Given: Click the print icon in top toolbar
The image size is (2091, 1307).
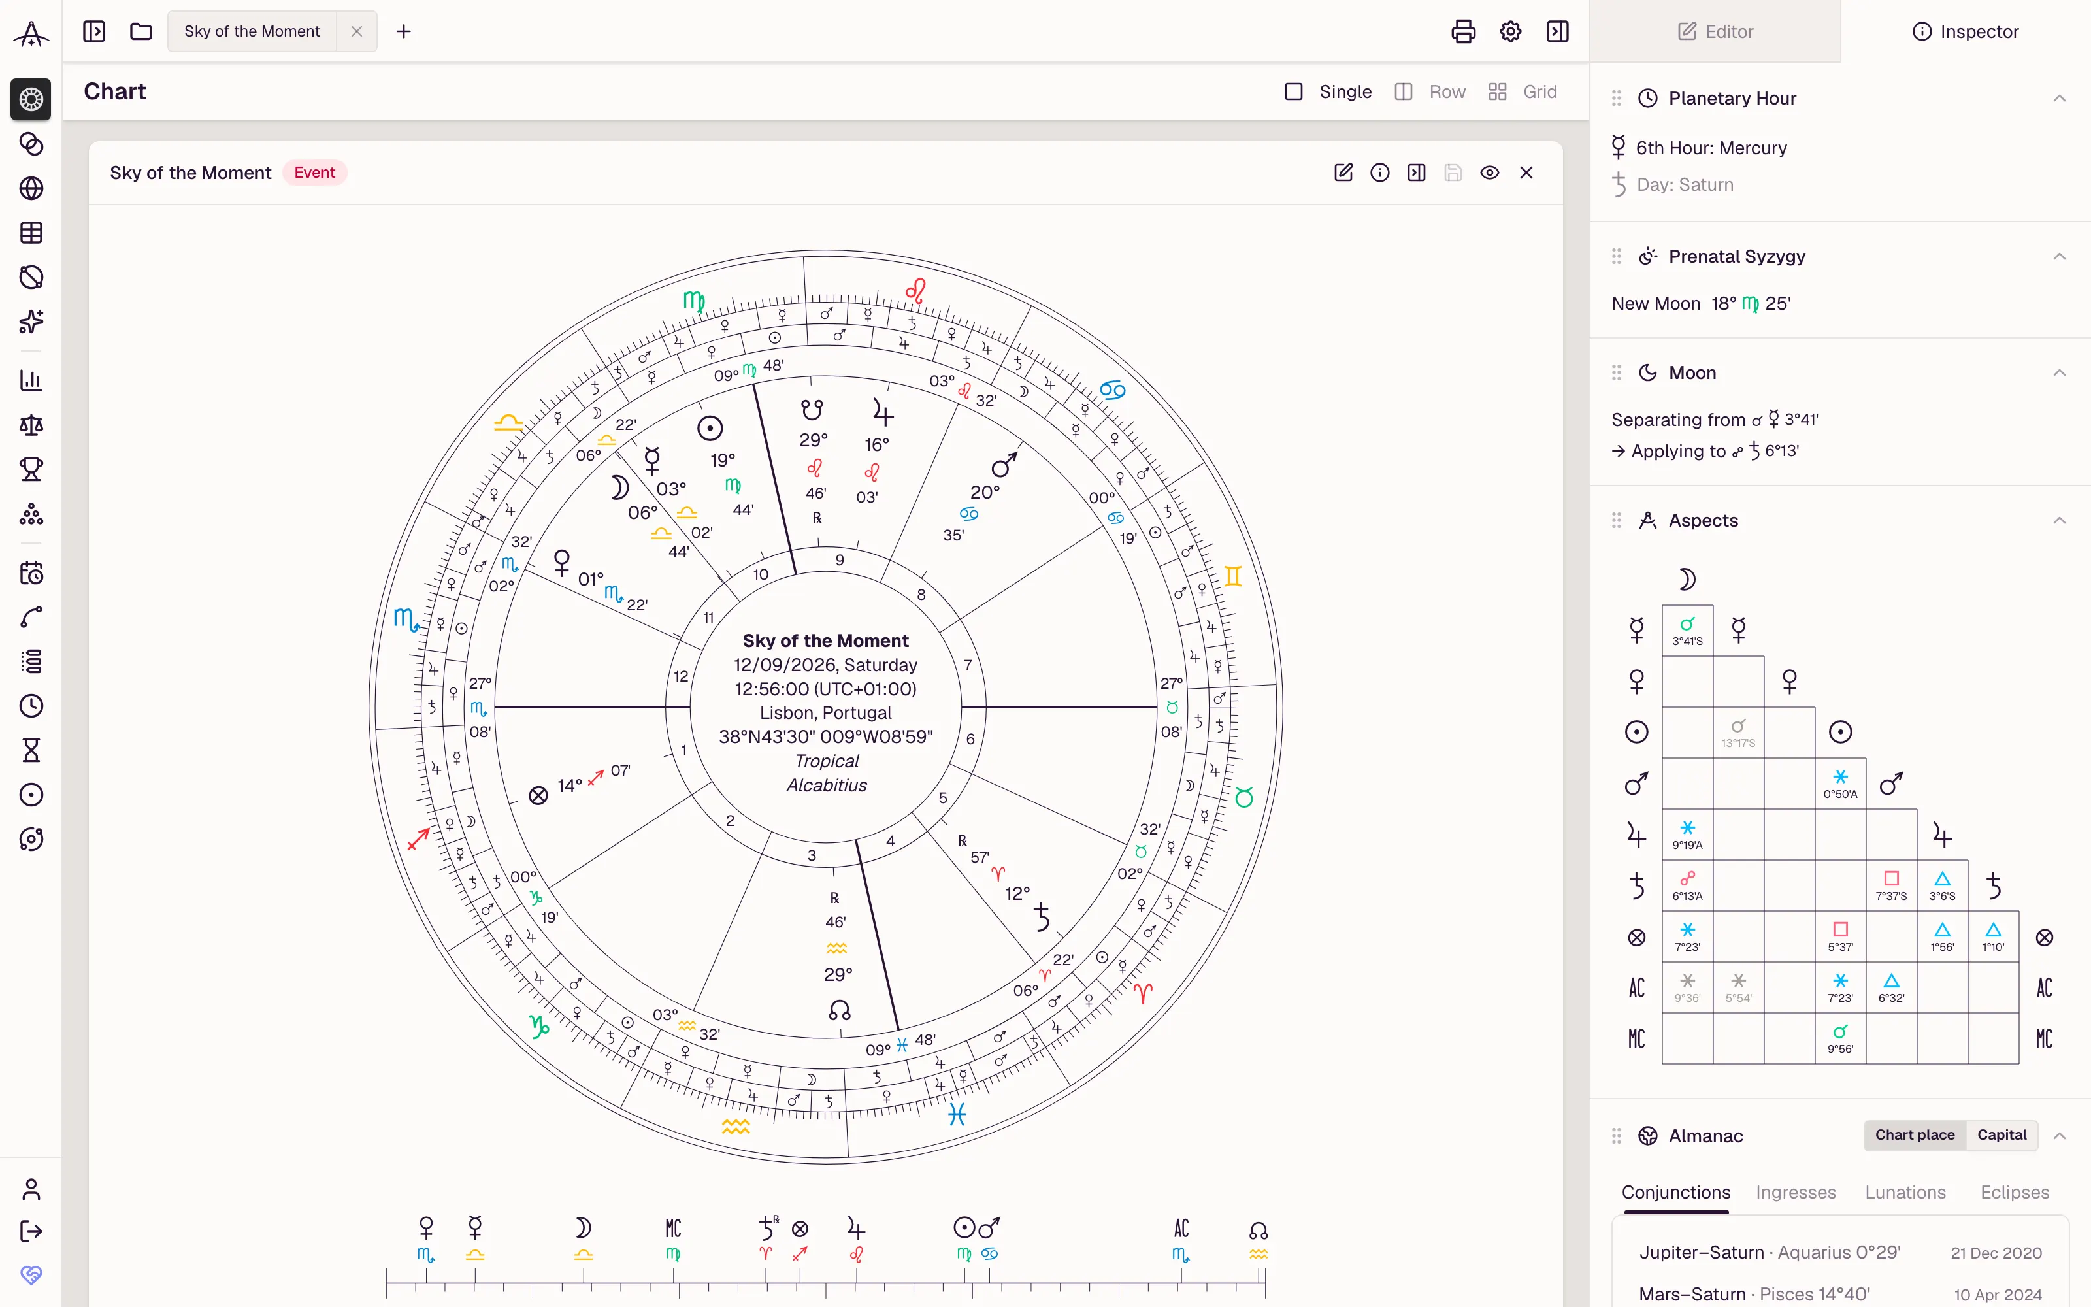Looking at the screenshot, I should click(1463, 32).
